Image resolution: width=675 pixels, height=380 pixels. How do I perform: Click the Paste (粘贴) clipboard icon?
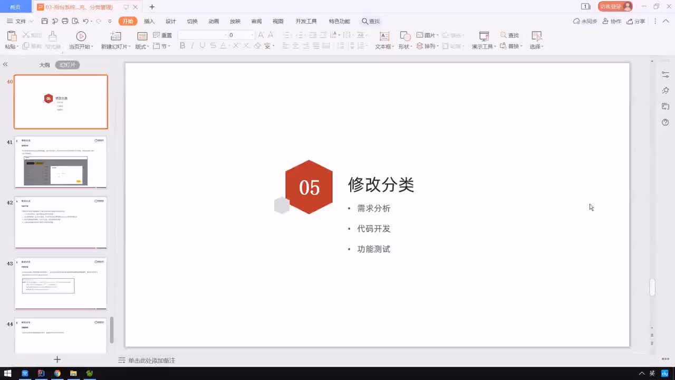11,36
